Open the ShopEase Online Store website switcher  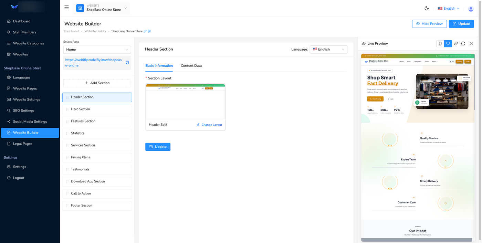coord(102,8)
